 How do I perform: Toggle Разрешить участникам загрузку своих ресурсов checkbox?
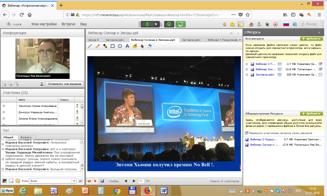click(x=247, y=133)
